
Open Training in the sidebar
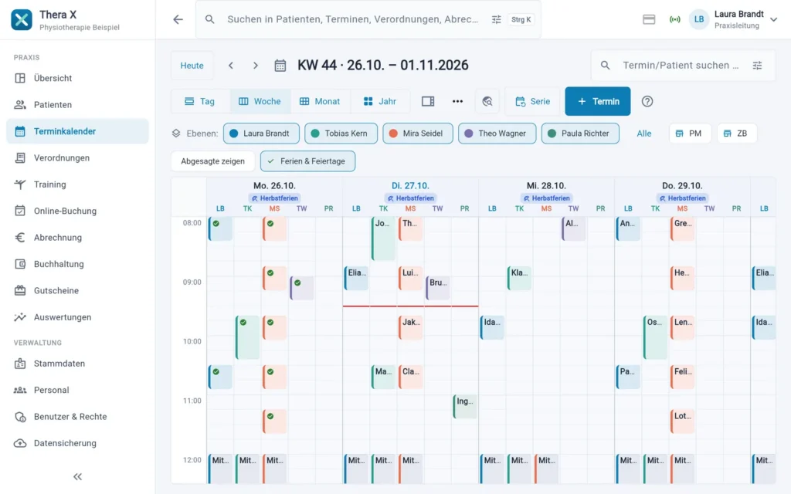(x=78, y=184)
